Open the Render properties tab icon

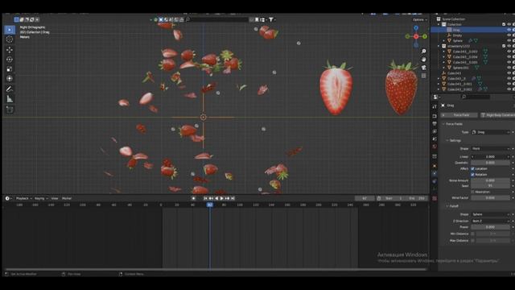coord(435,116)
